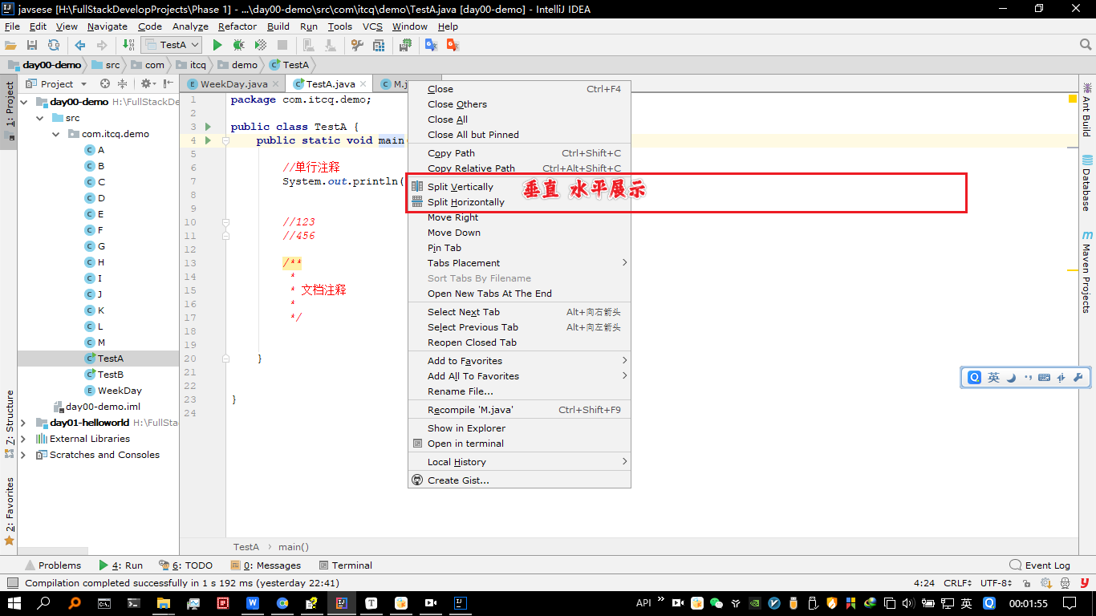Select Close Others in context menu
This screenshot has width=1096, height=616.
point(519,104)
